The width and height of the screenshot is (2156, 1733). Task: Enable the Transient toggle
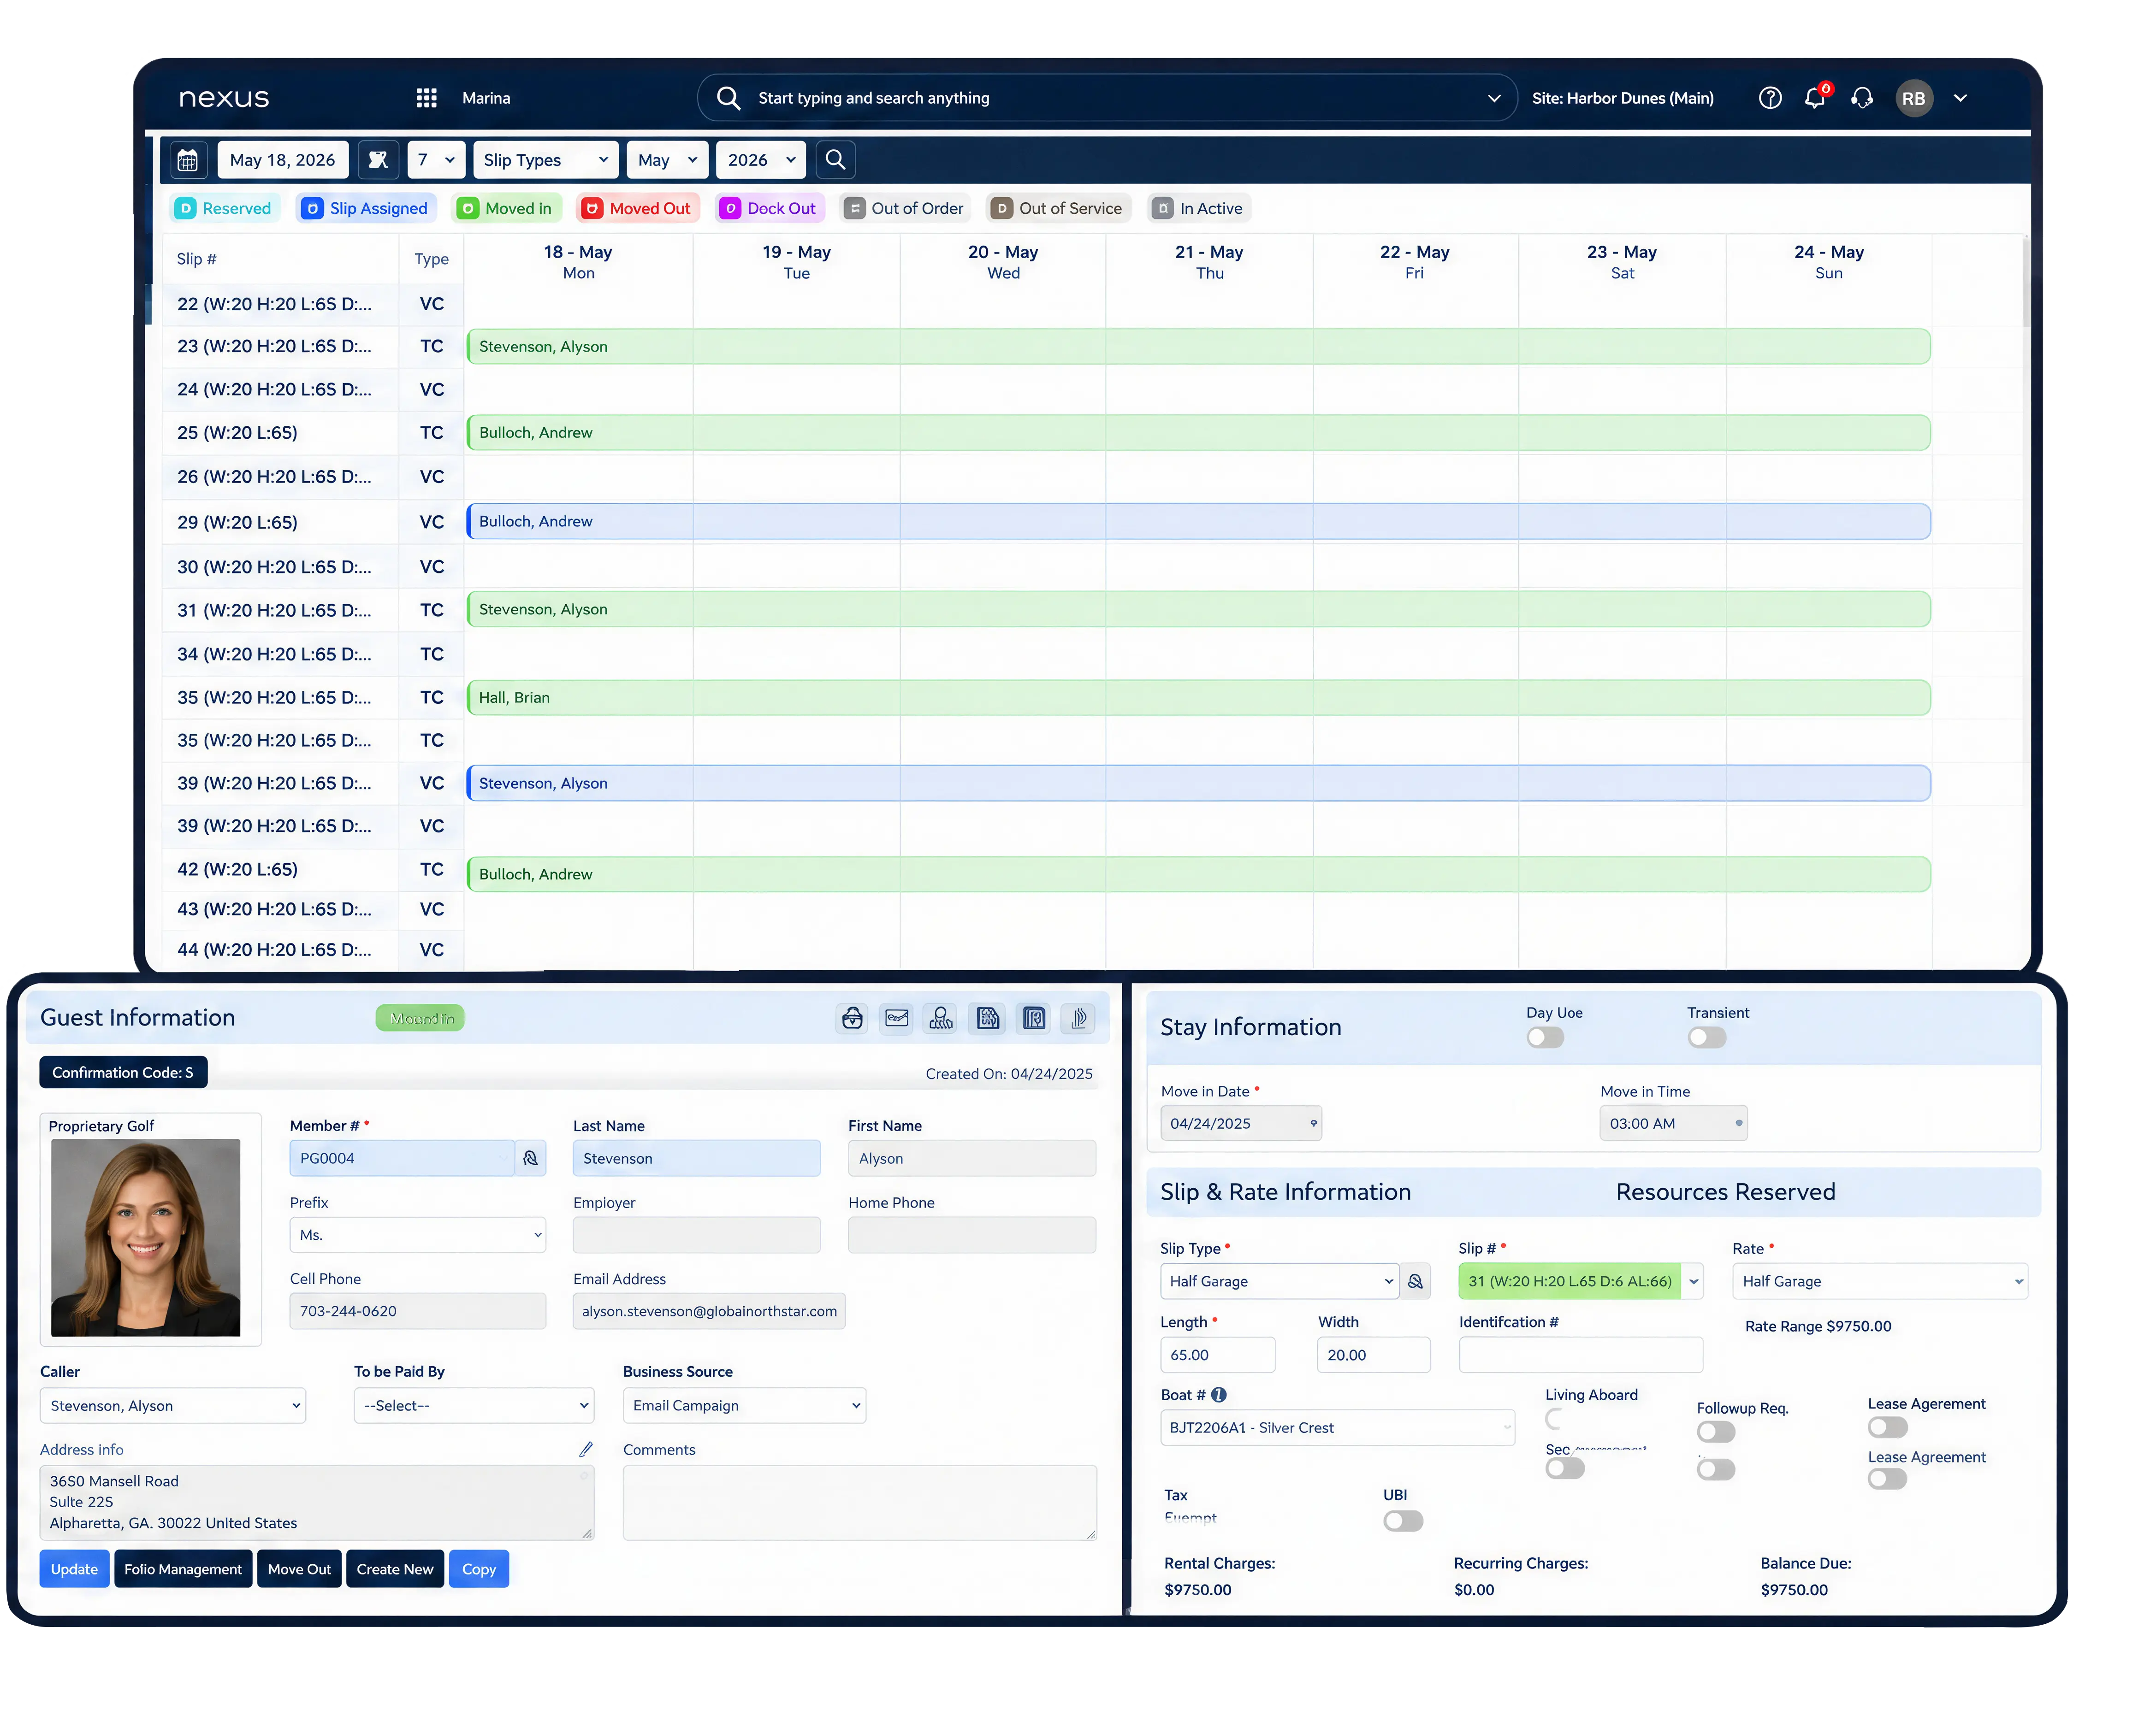(1708, 1038)
